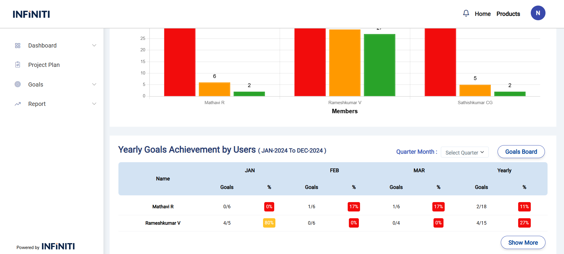The width and height of the screenshot is (564, 254).
Task: Click the Dashboard grid icon
Action: [x=18, y=45]
